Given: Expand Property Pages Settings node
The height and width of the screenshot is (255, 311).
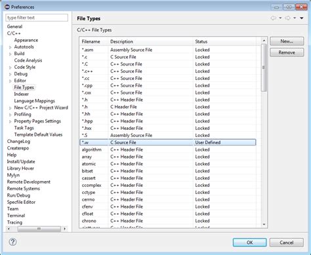Looking at the screenshot, I should (10, 121).
